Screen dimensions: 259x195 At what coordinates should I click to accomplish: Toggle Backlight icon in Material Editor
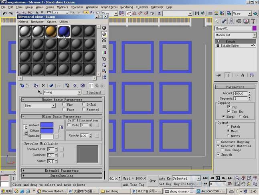104,34
